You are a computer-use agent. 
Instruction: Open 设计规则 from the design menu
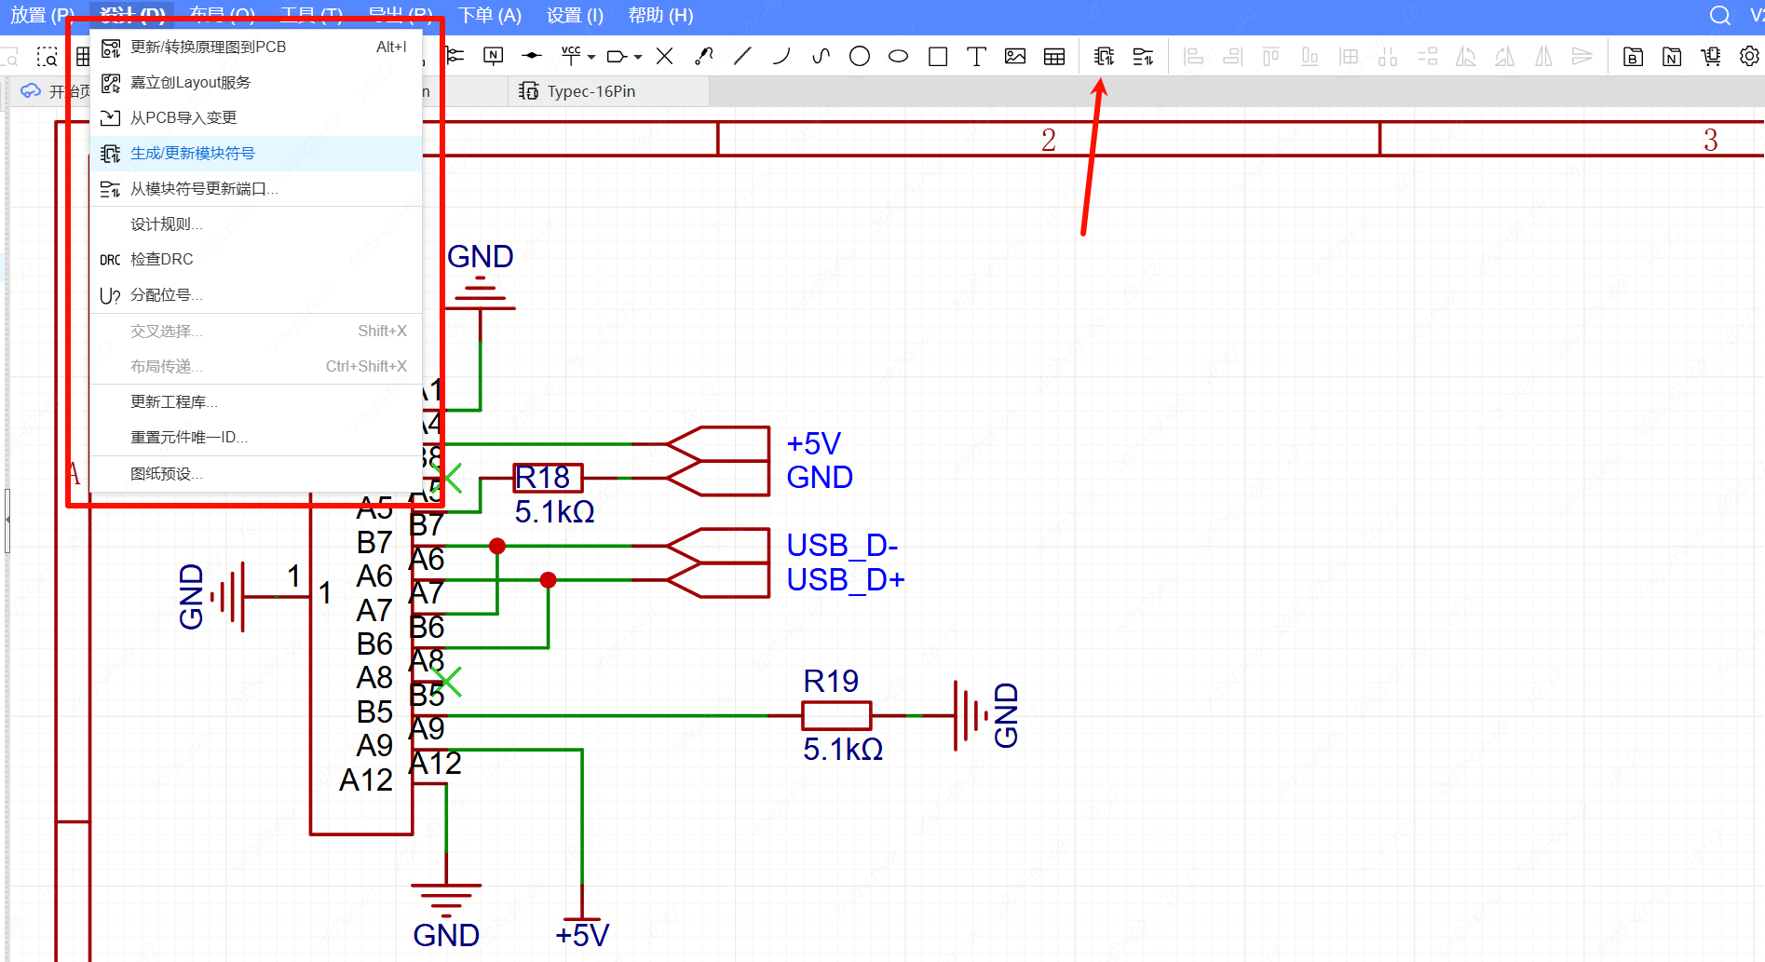coord(166,224)
